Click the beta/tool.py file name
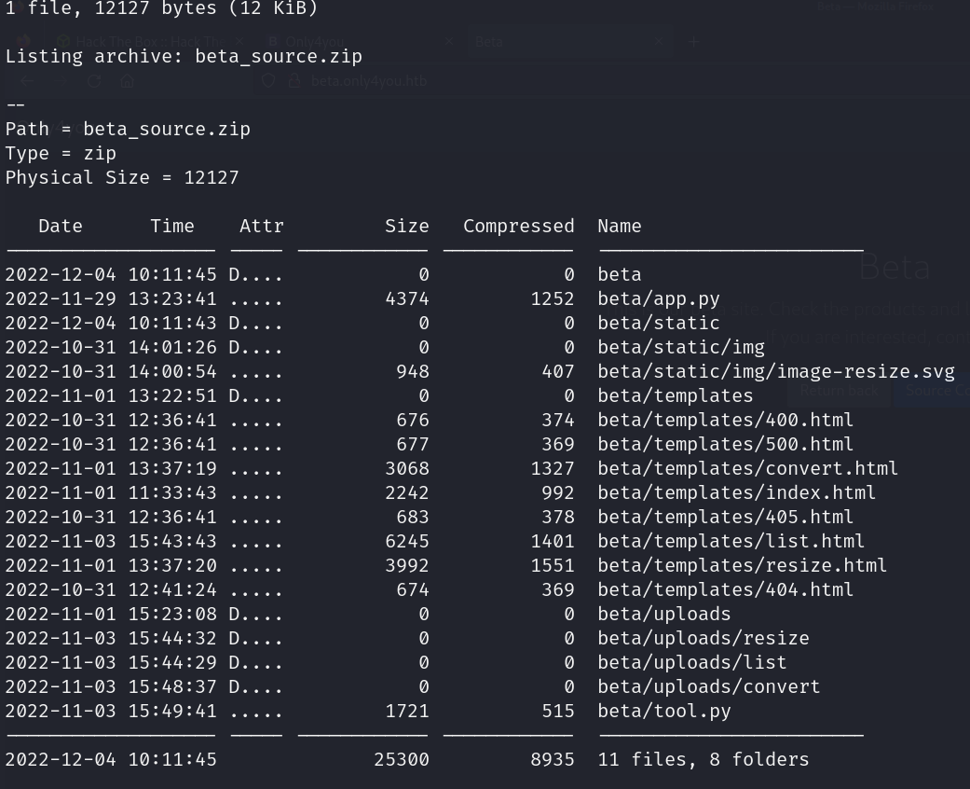The image size is (970, 789). (664, 712)
